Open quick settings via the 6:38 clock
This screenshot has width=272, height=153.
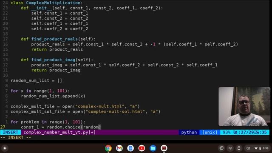pyautogui.click(x=266, y=148)
